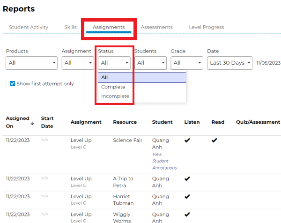Open the Level Progress tab

[206, 27]
